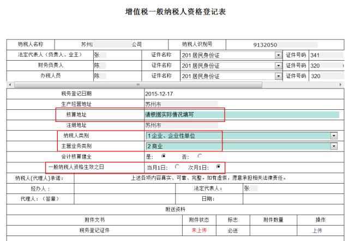This screenshot has height=241, width=349.
Task: Click the 税务登记日期 label
Action: click(76, 94)
